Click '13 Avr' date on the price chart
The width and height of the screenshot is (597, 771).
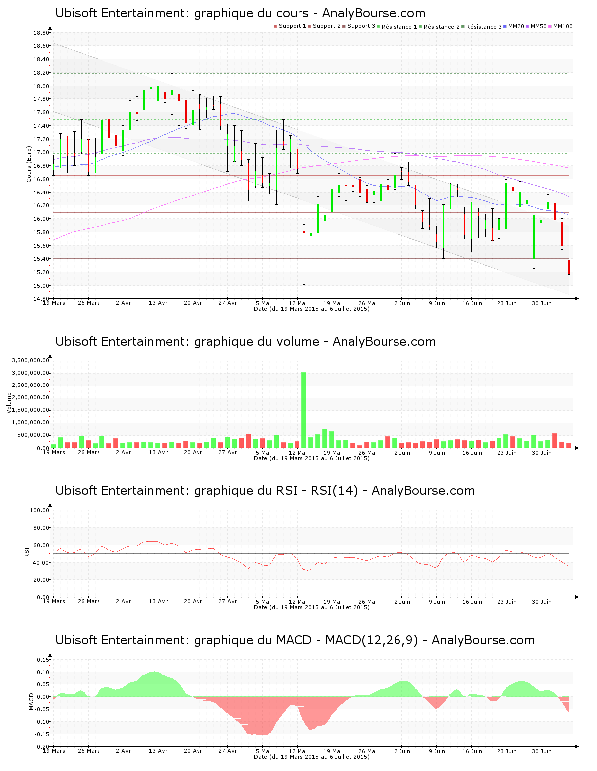coord(158,303)
